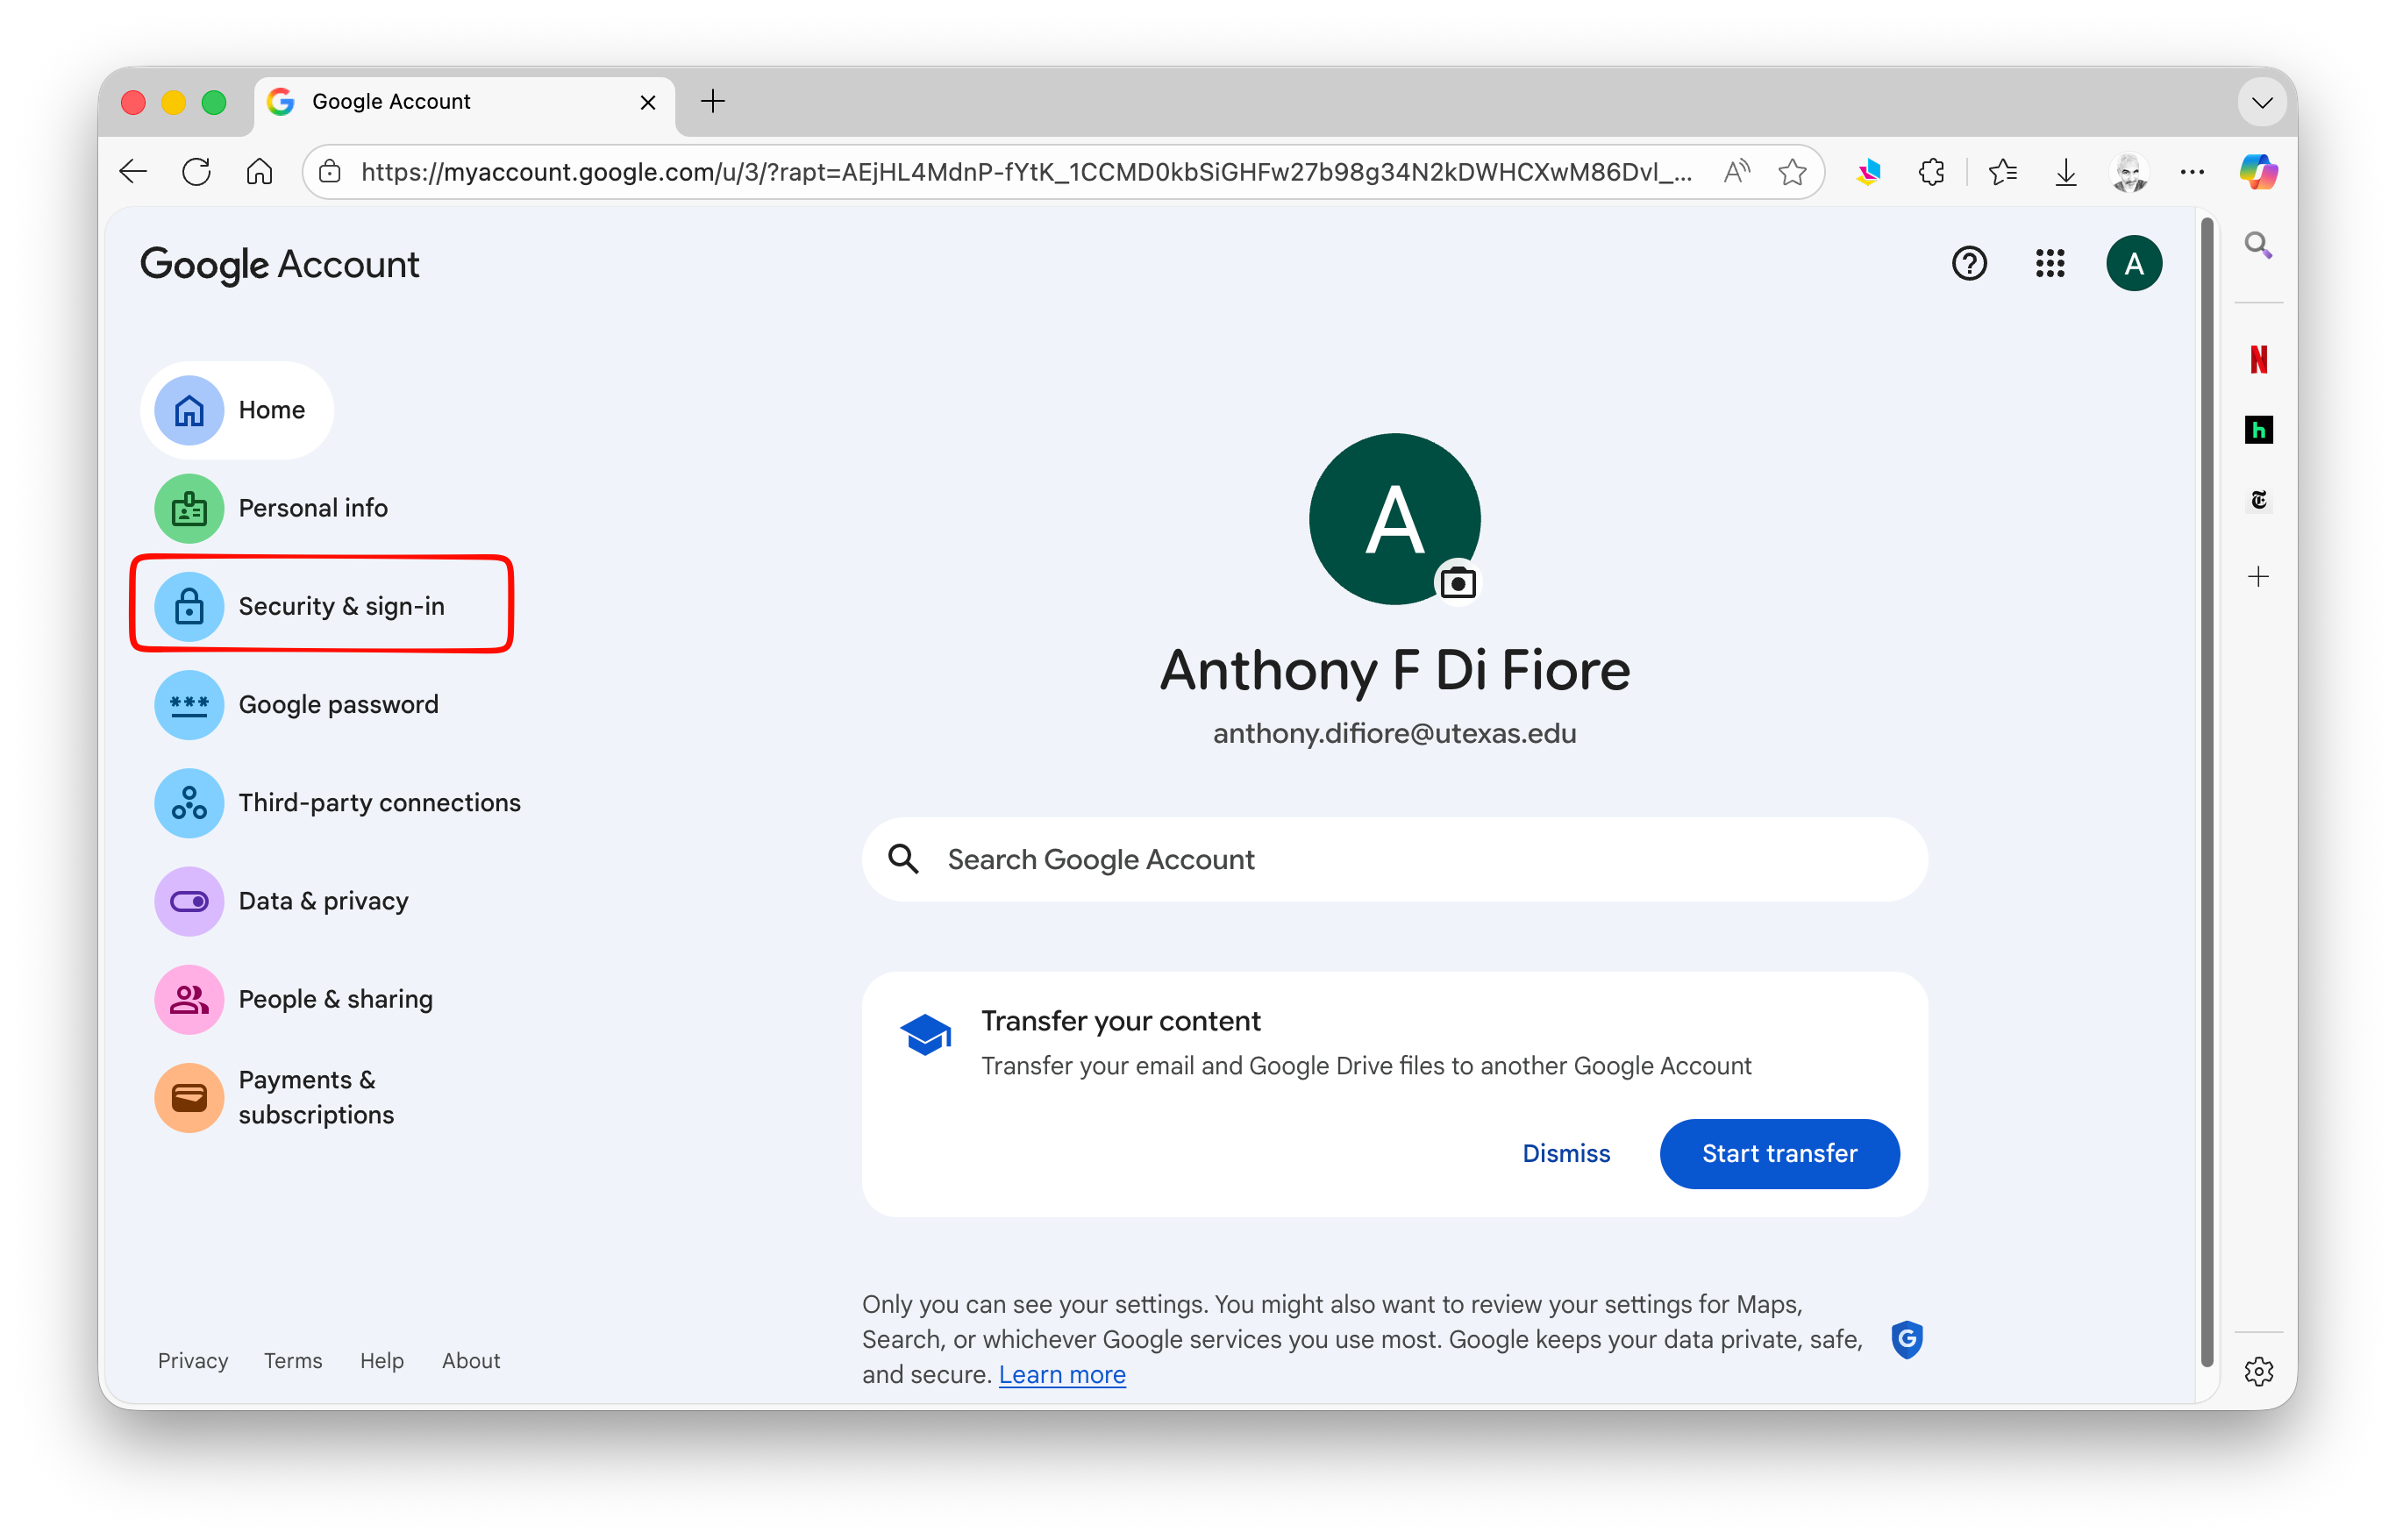
Task: Select Personal info in the sidebar
Action: (x=312, y=508)
